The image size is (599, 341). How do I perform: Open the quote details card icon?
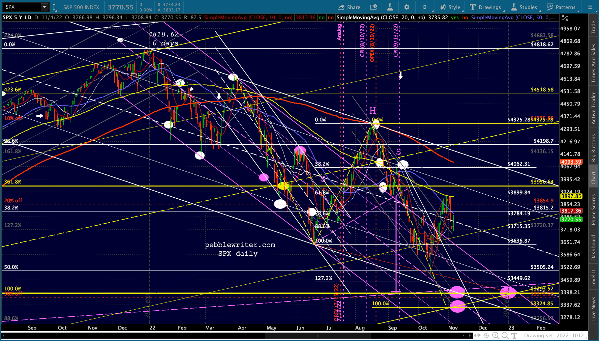pos(373,7)
